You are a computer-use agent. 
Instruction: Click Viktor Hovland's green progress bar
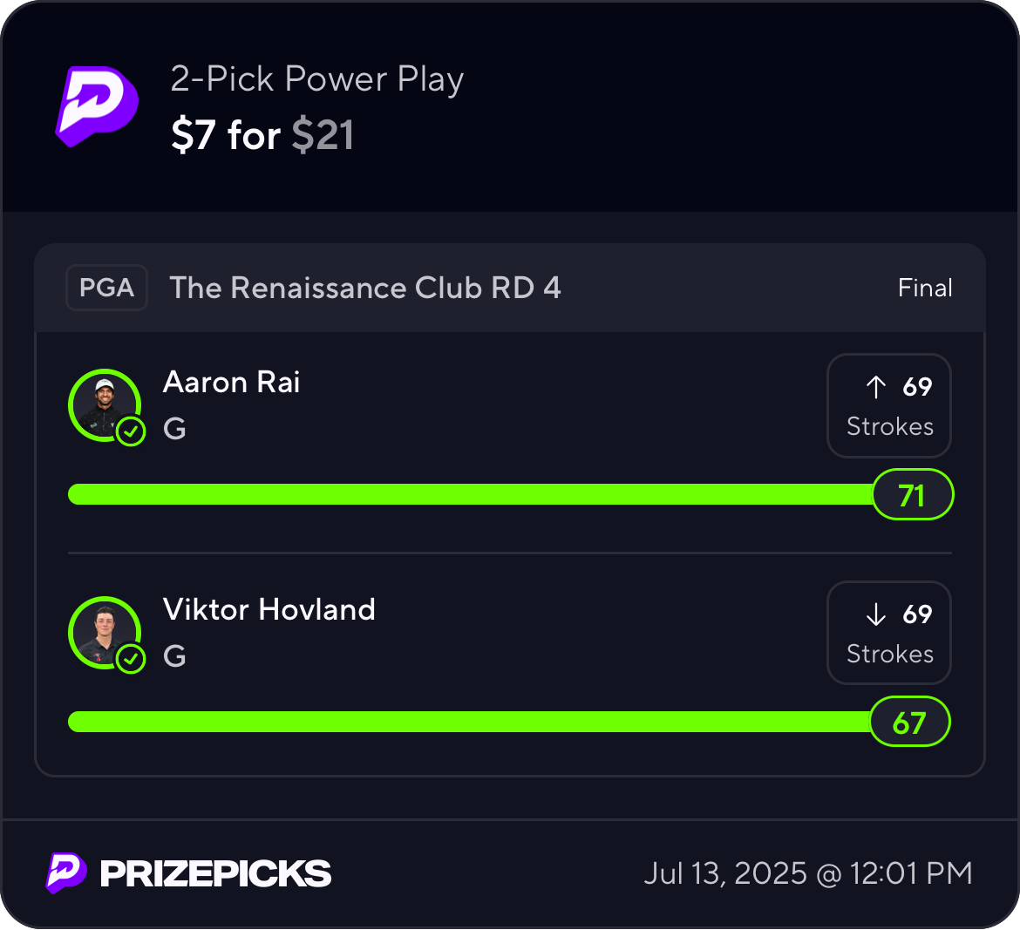(x=471, y=722)
